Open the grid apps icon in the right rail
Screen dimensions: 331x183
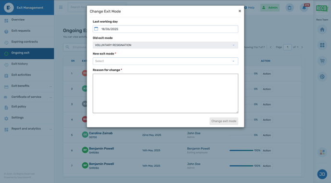click(x=322, y=45)
